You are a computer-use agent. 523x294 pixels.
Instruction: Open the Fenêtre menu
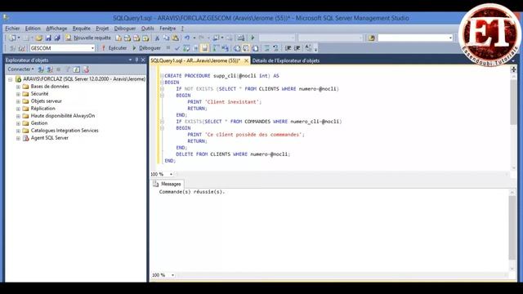168,29
